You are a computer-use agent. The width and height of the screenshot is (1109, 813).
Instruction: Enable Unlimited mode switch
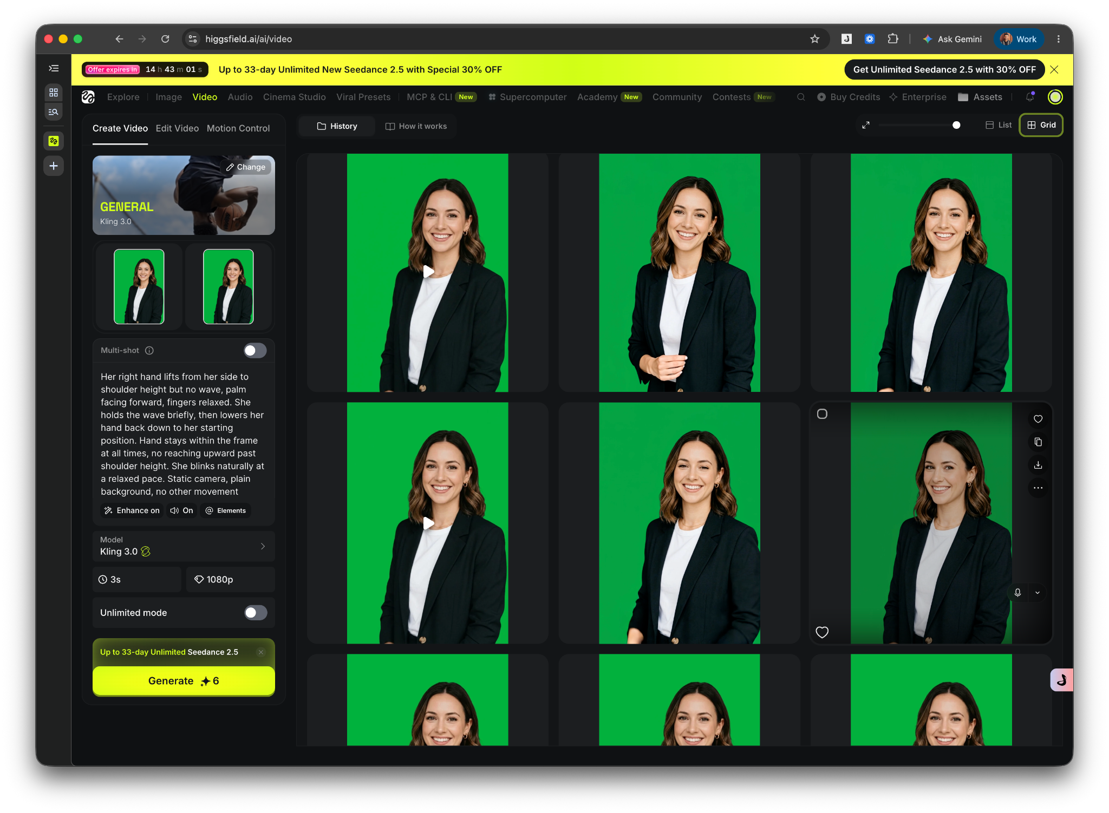[x=256, y=613]
